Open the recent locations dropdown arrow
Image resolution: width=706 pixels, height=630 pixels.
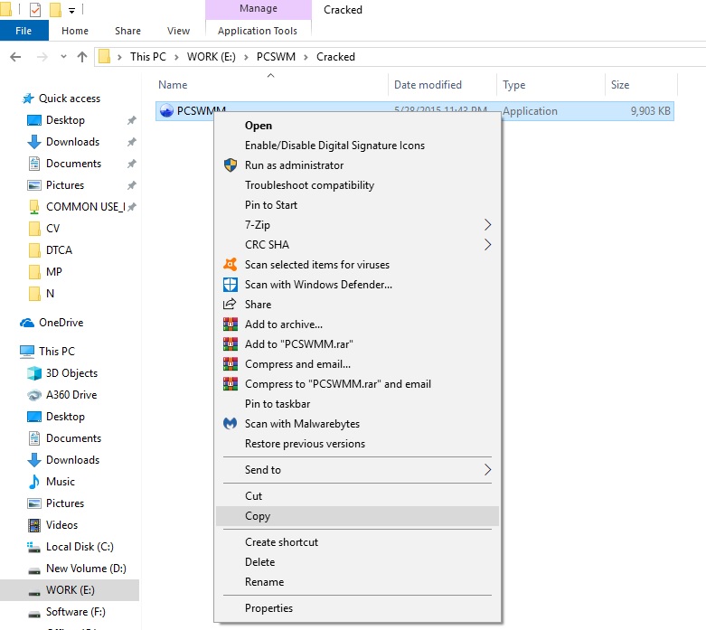point(63,57)
